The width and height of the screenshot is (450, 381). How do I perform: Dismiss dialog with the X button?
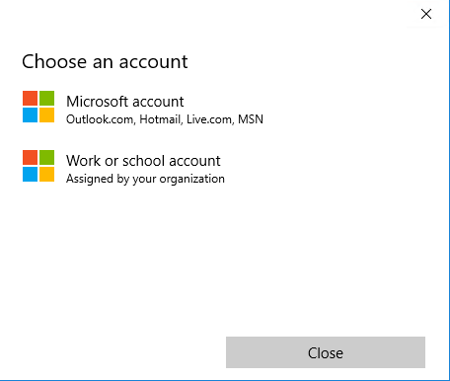426,14
